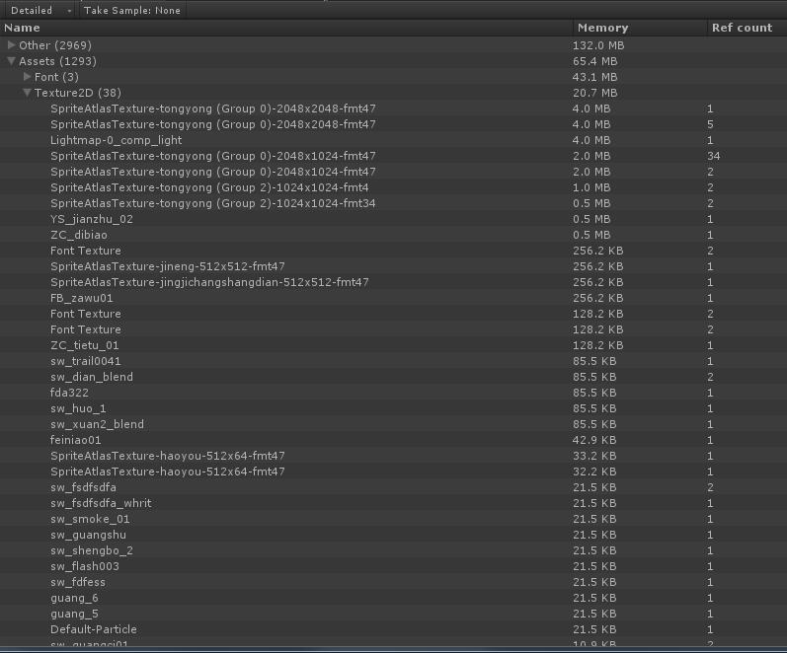Click the 132.0 MB memory value
Viewport: 787px width, 653px height.
(598, 45)
